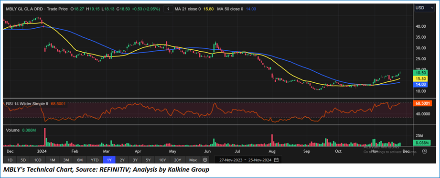Select the MA 50 close indicator label
Viewport: 440px width, 178px height.
(230, 9)
